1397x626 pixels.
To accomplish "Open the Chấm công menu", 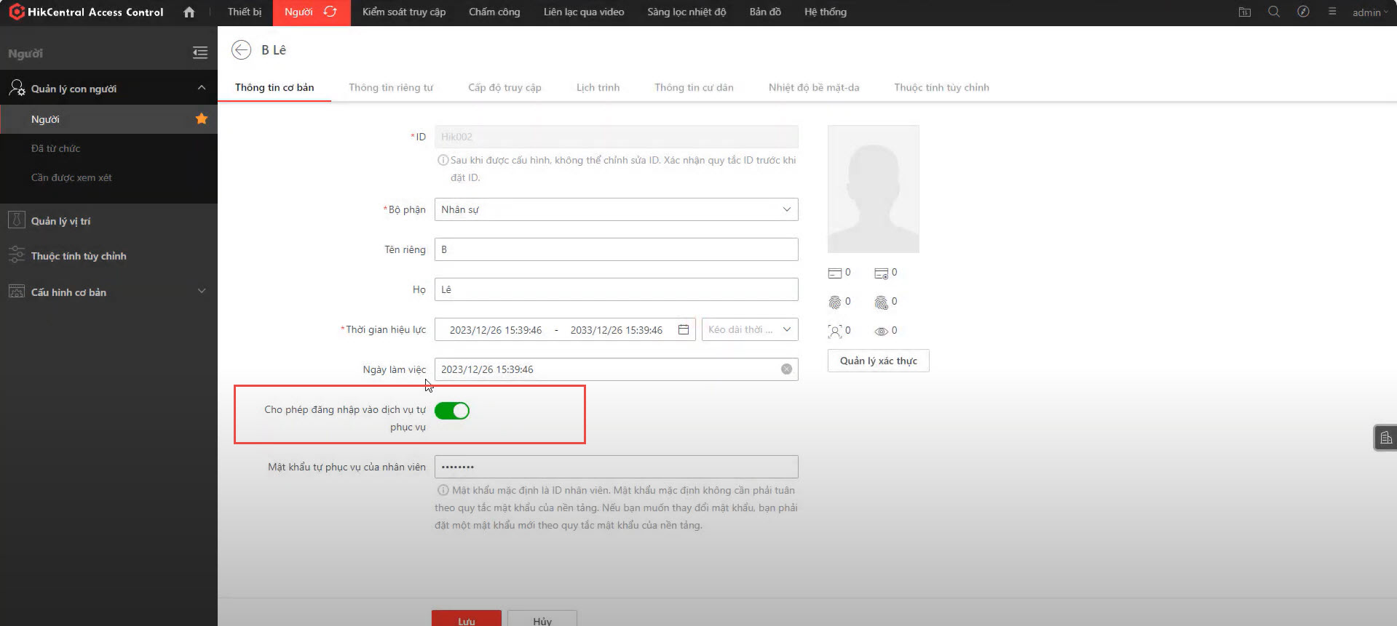I will (x=494, y=12).
